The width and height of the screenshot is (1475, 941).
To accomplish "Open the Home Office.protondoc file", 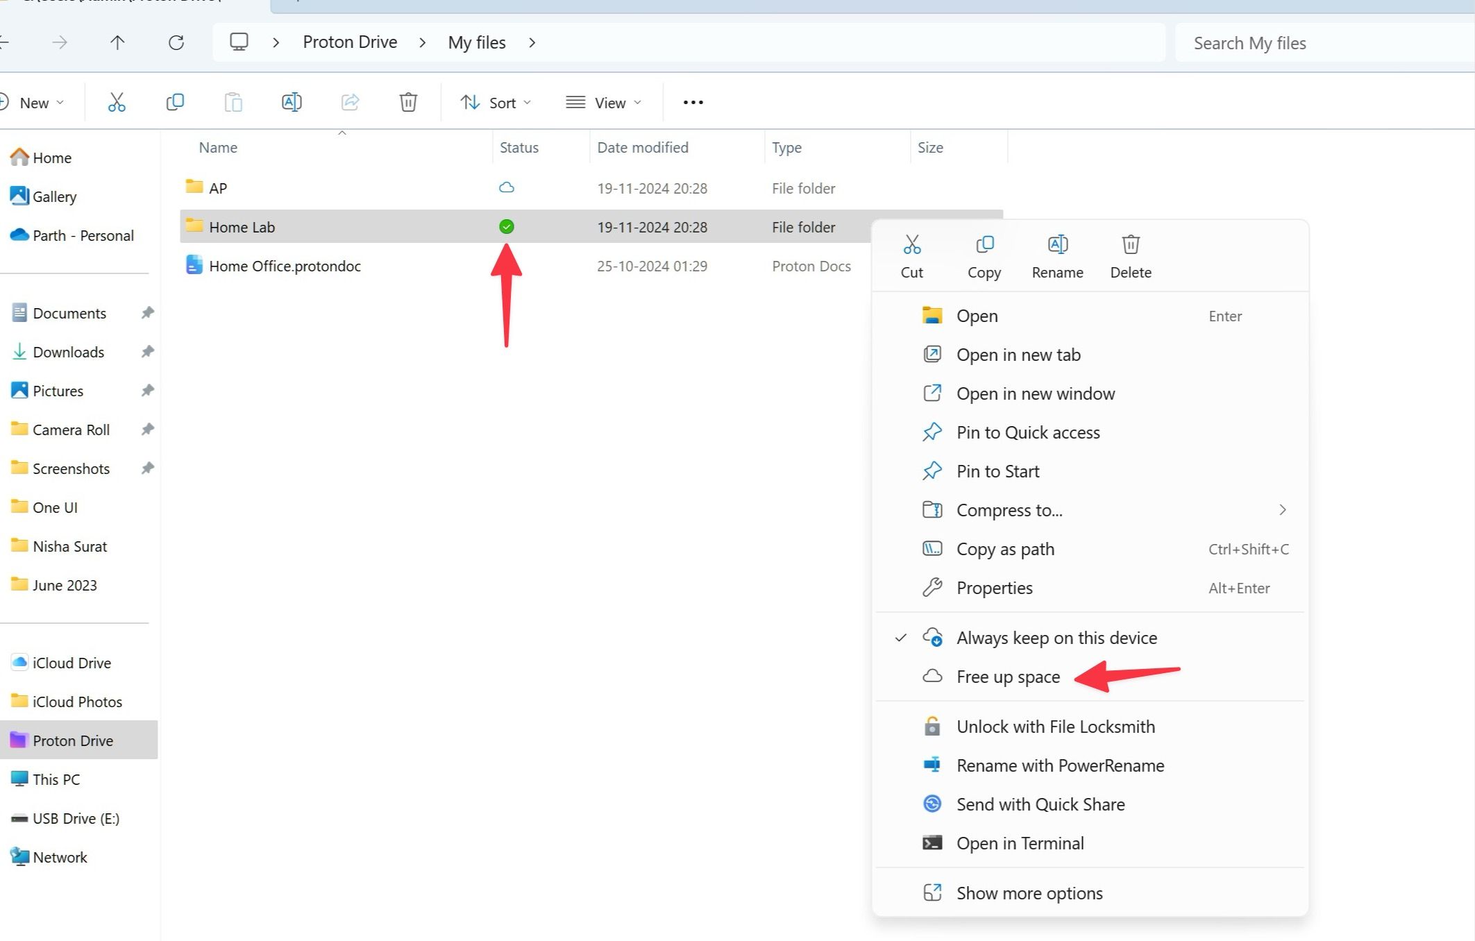I will [285, 264].
